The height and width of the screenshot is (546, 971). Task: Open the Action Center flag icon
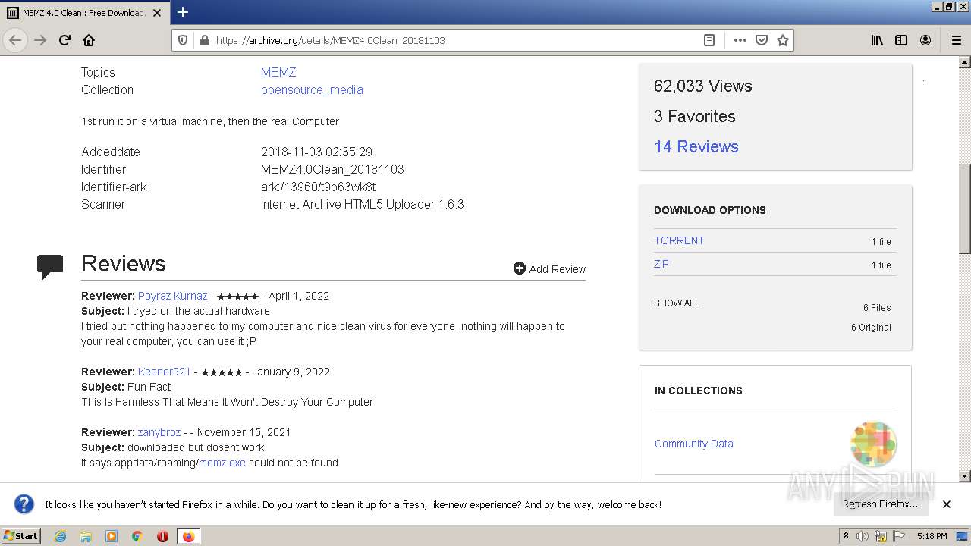point(900,536)
